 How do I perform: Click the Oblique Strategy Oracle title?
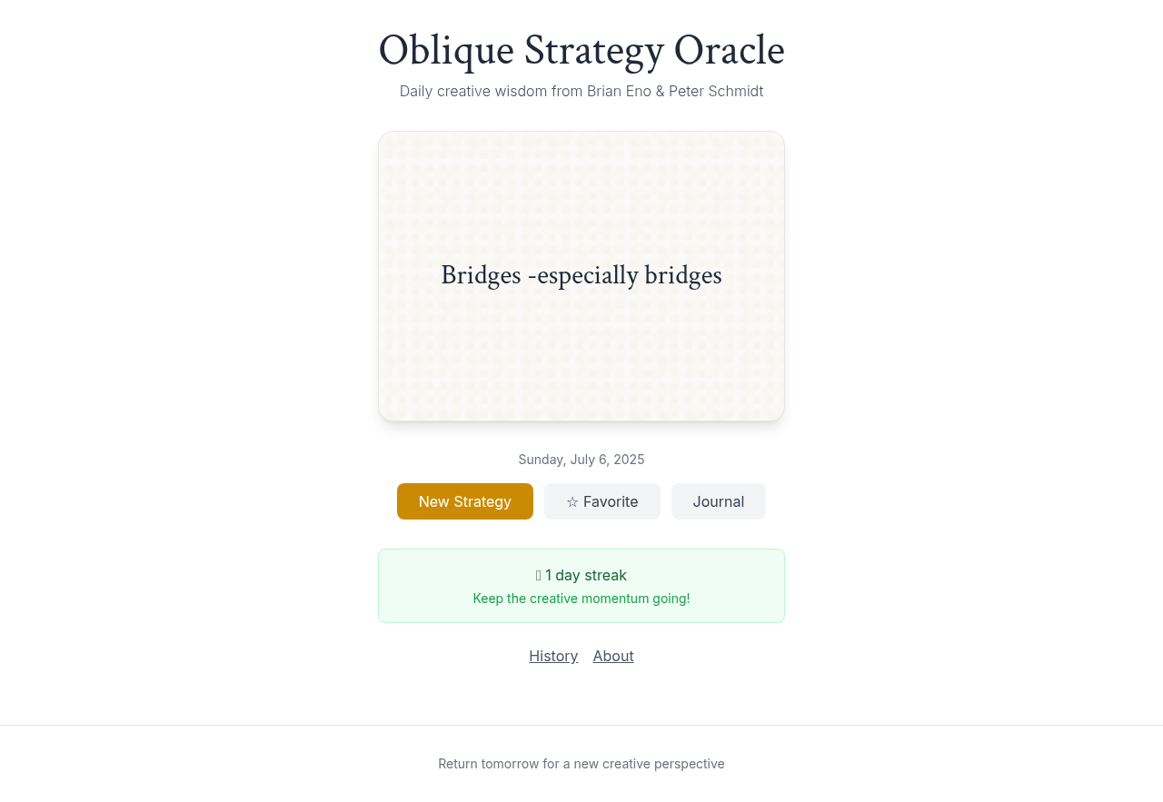pyautogui.click(x=581, y=52)
